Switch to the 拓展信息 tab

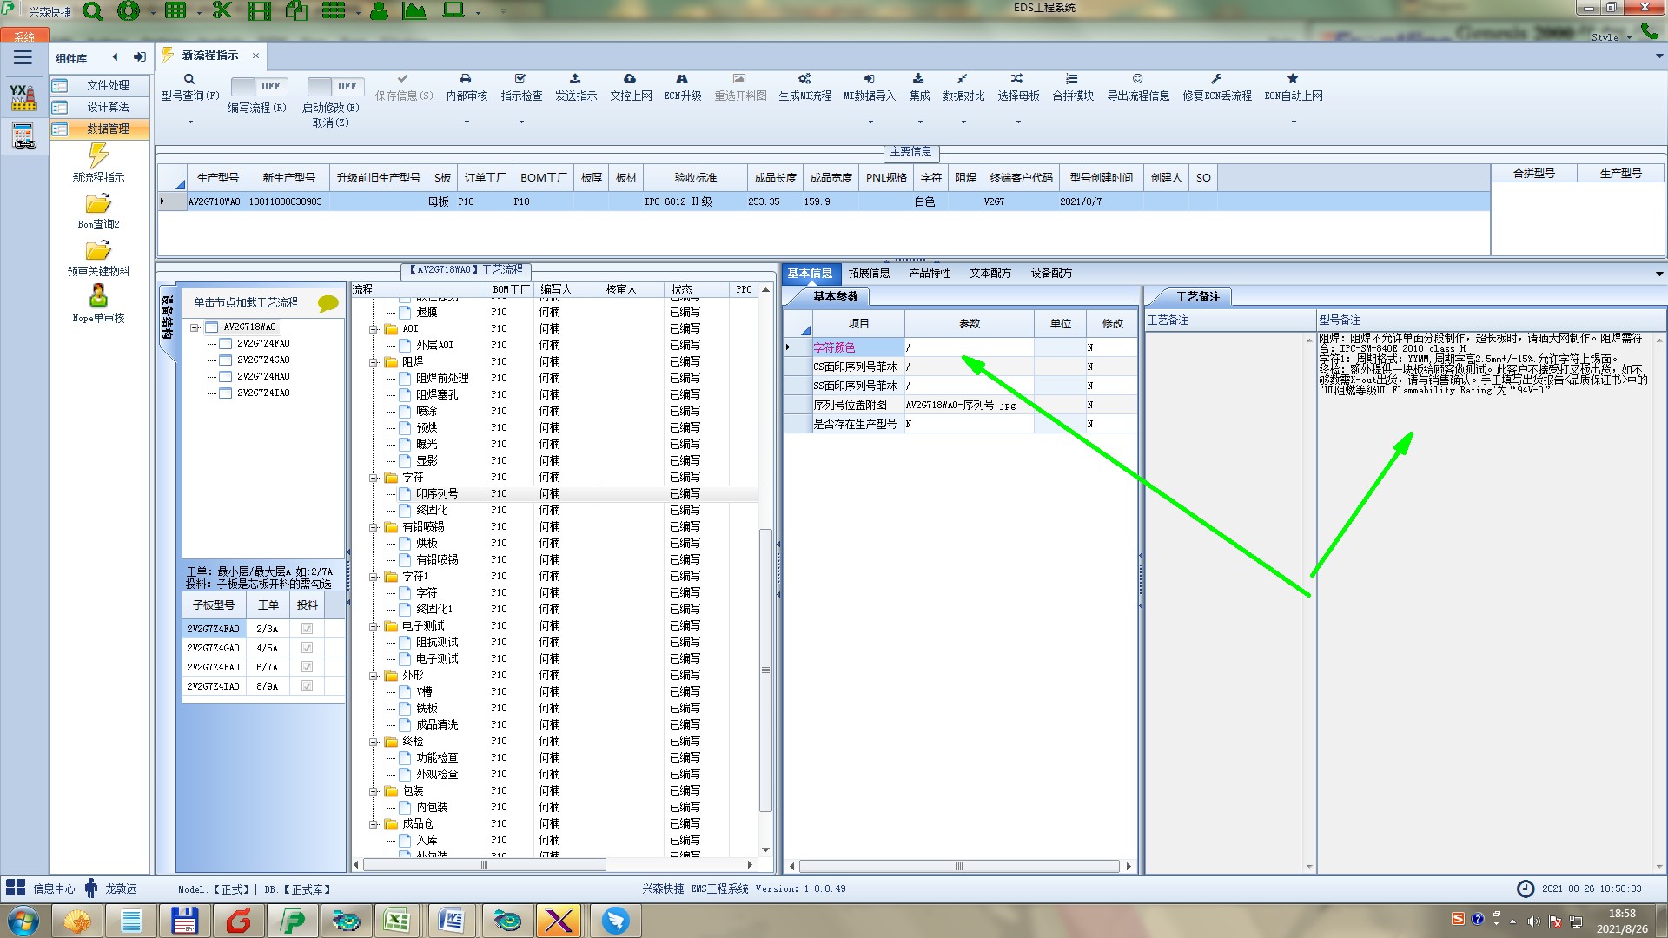(x=869, y=273)
